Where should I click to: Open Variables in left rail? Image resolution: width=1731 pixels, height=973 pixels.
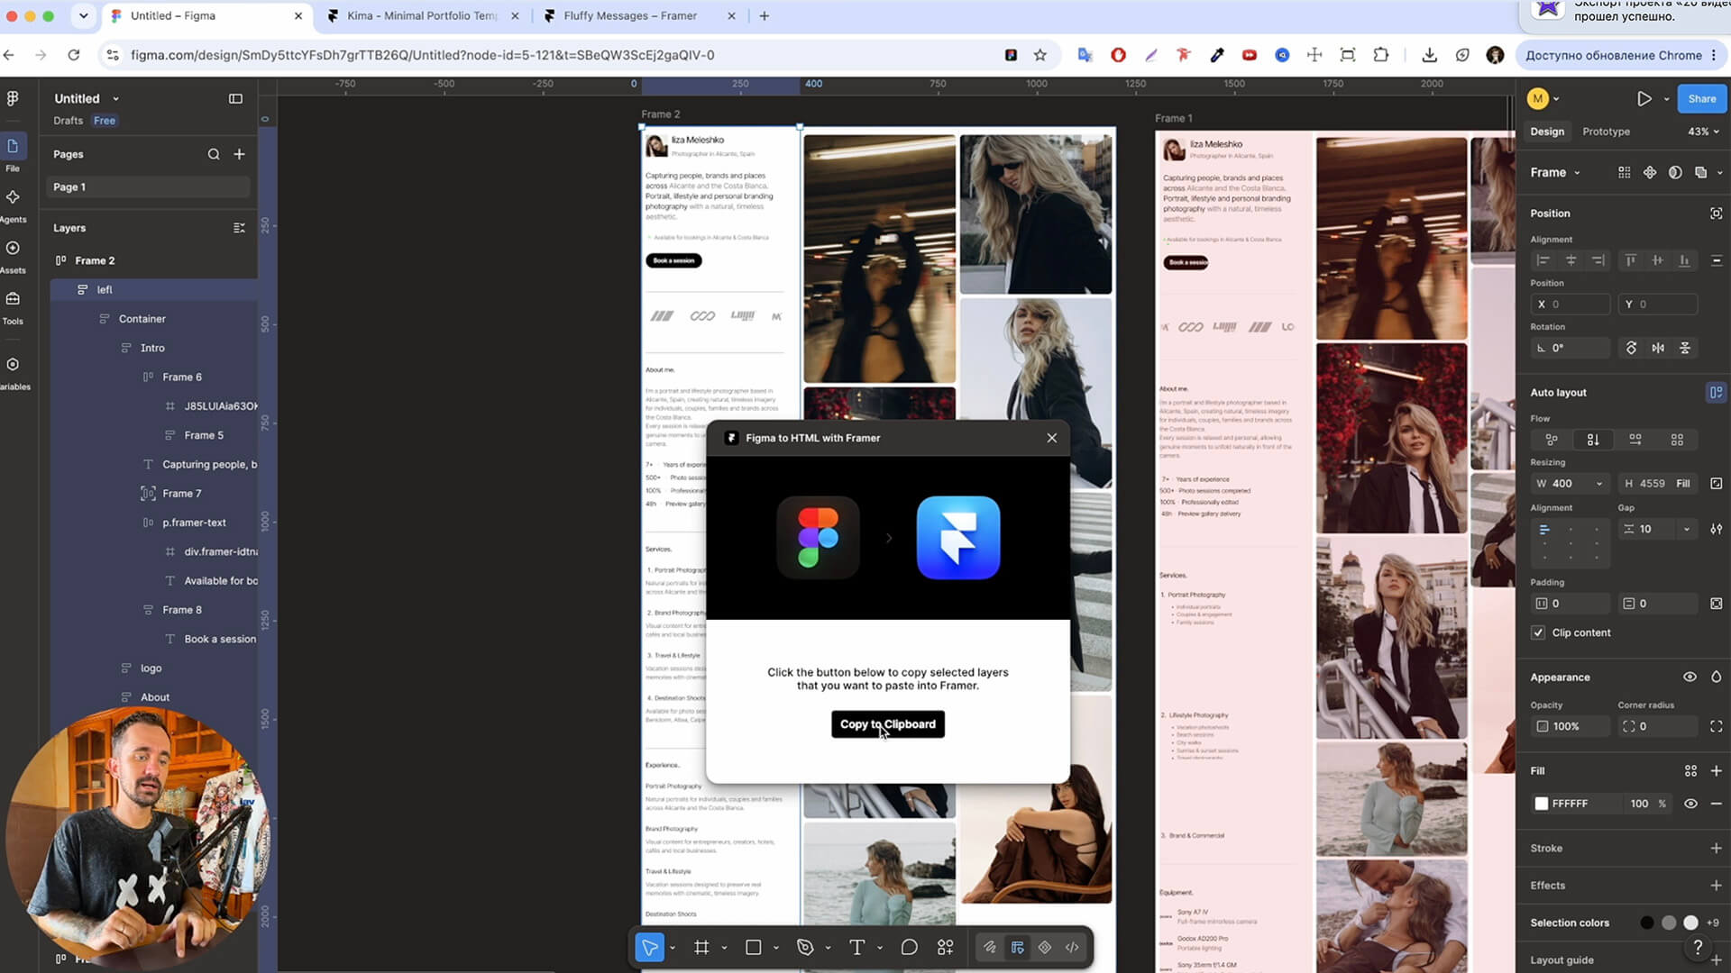coord(13,372)
